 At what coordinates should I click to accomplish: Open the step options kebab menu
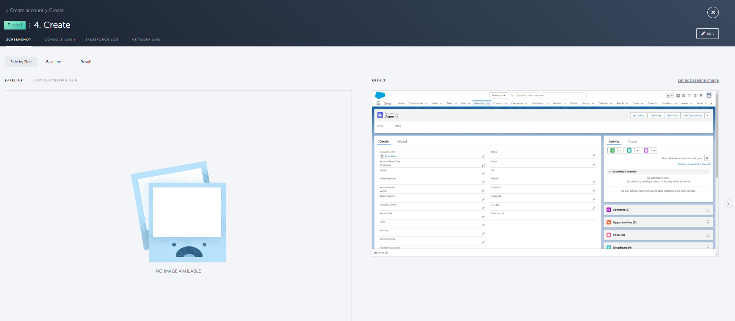click(x=30, y=25)
